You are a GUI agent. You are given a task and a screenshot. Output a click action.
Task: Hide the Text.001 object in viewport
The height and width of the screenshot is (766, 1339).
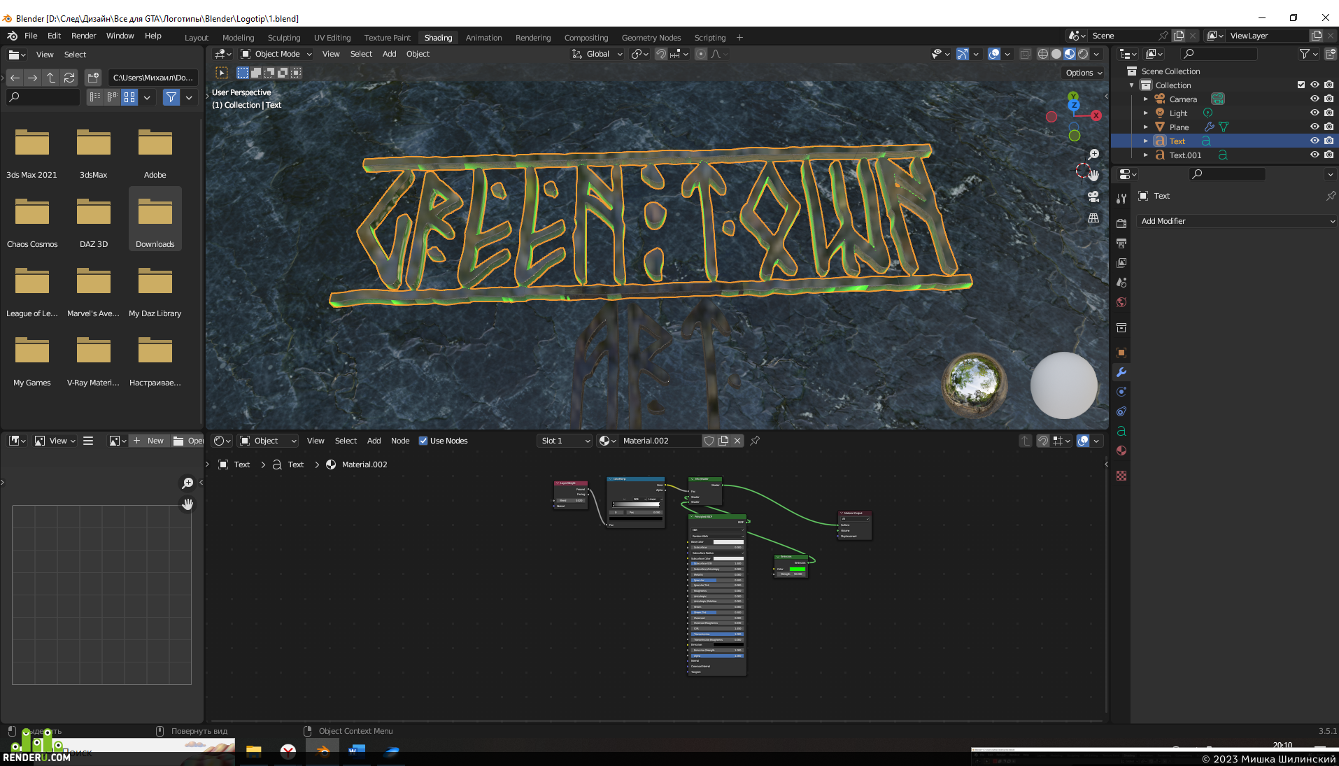point(1315,155)
